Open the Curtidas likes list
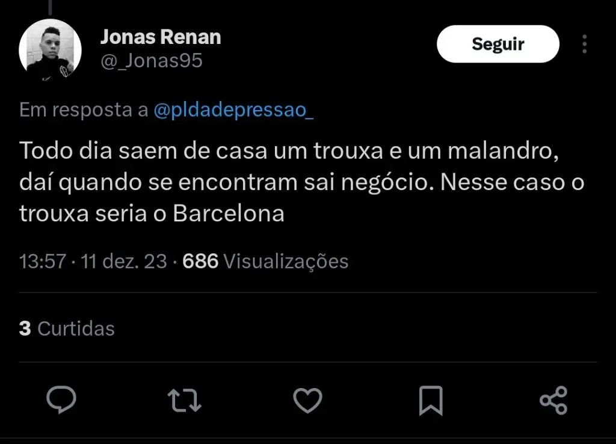This screenshot has height=444, width=616. click(x=76, y=328)
